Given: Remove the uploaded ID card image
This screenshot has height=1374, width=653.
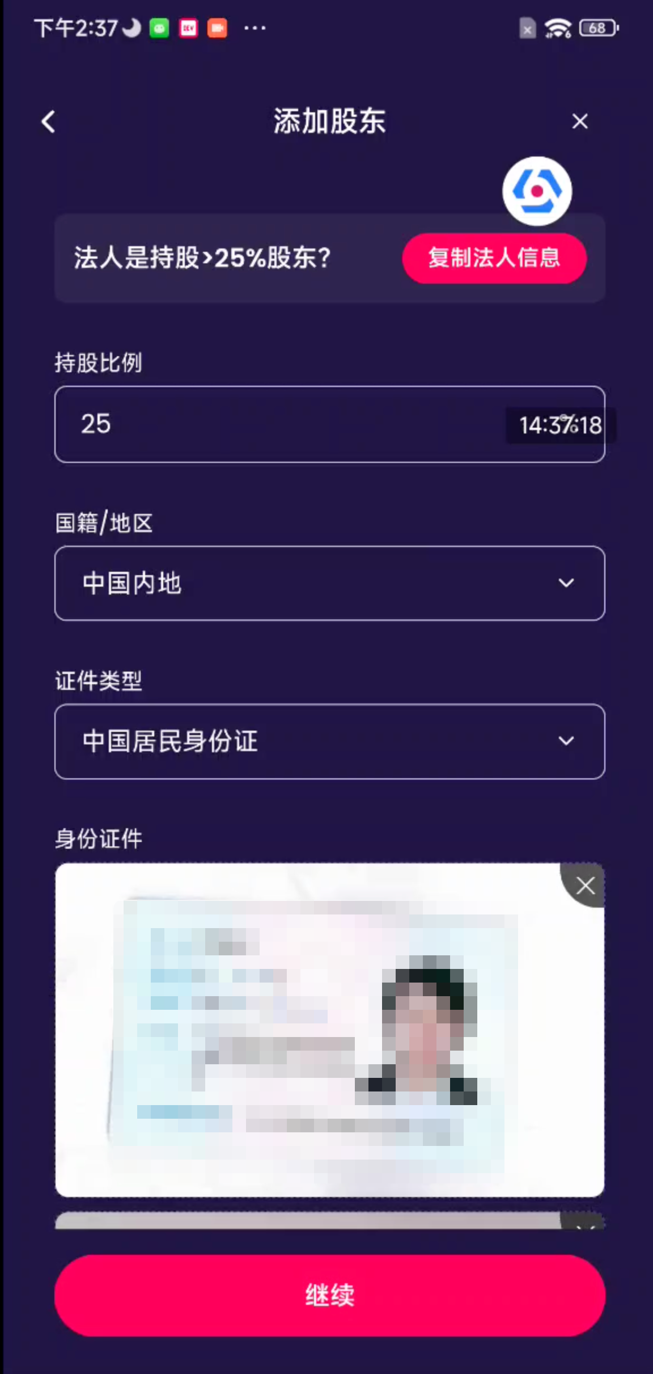Looking at the screenshot, I should coord(584,885).
